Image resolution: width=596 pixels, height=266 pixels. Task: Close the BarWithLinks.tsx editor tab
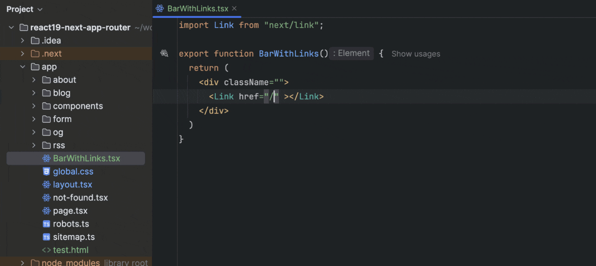(234, 8)
